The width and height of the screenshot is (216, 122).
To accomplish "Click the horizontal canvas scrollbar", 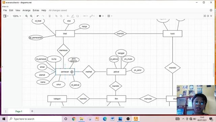I will pyautogui.click(x=92, y=107).
